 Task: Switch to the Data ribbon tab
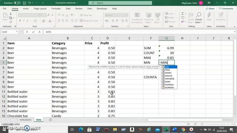click(68, 8)
